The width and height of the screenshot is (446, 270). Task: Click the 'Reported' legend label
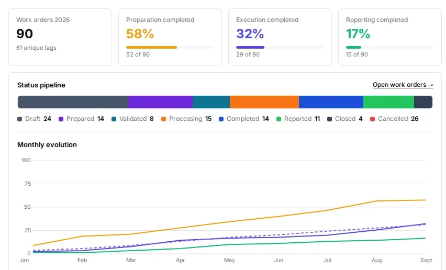click(298, 119)
